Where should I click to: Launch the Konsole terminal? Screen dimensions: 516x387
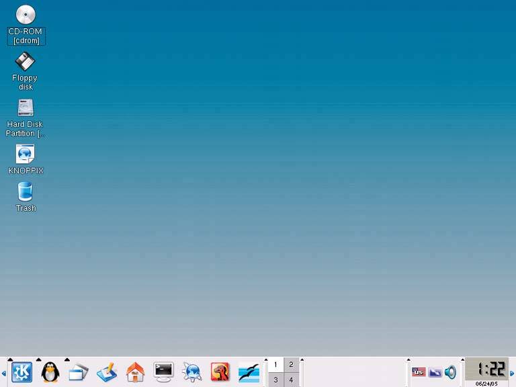point(163,371)
